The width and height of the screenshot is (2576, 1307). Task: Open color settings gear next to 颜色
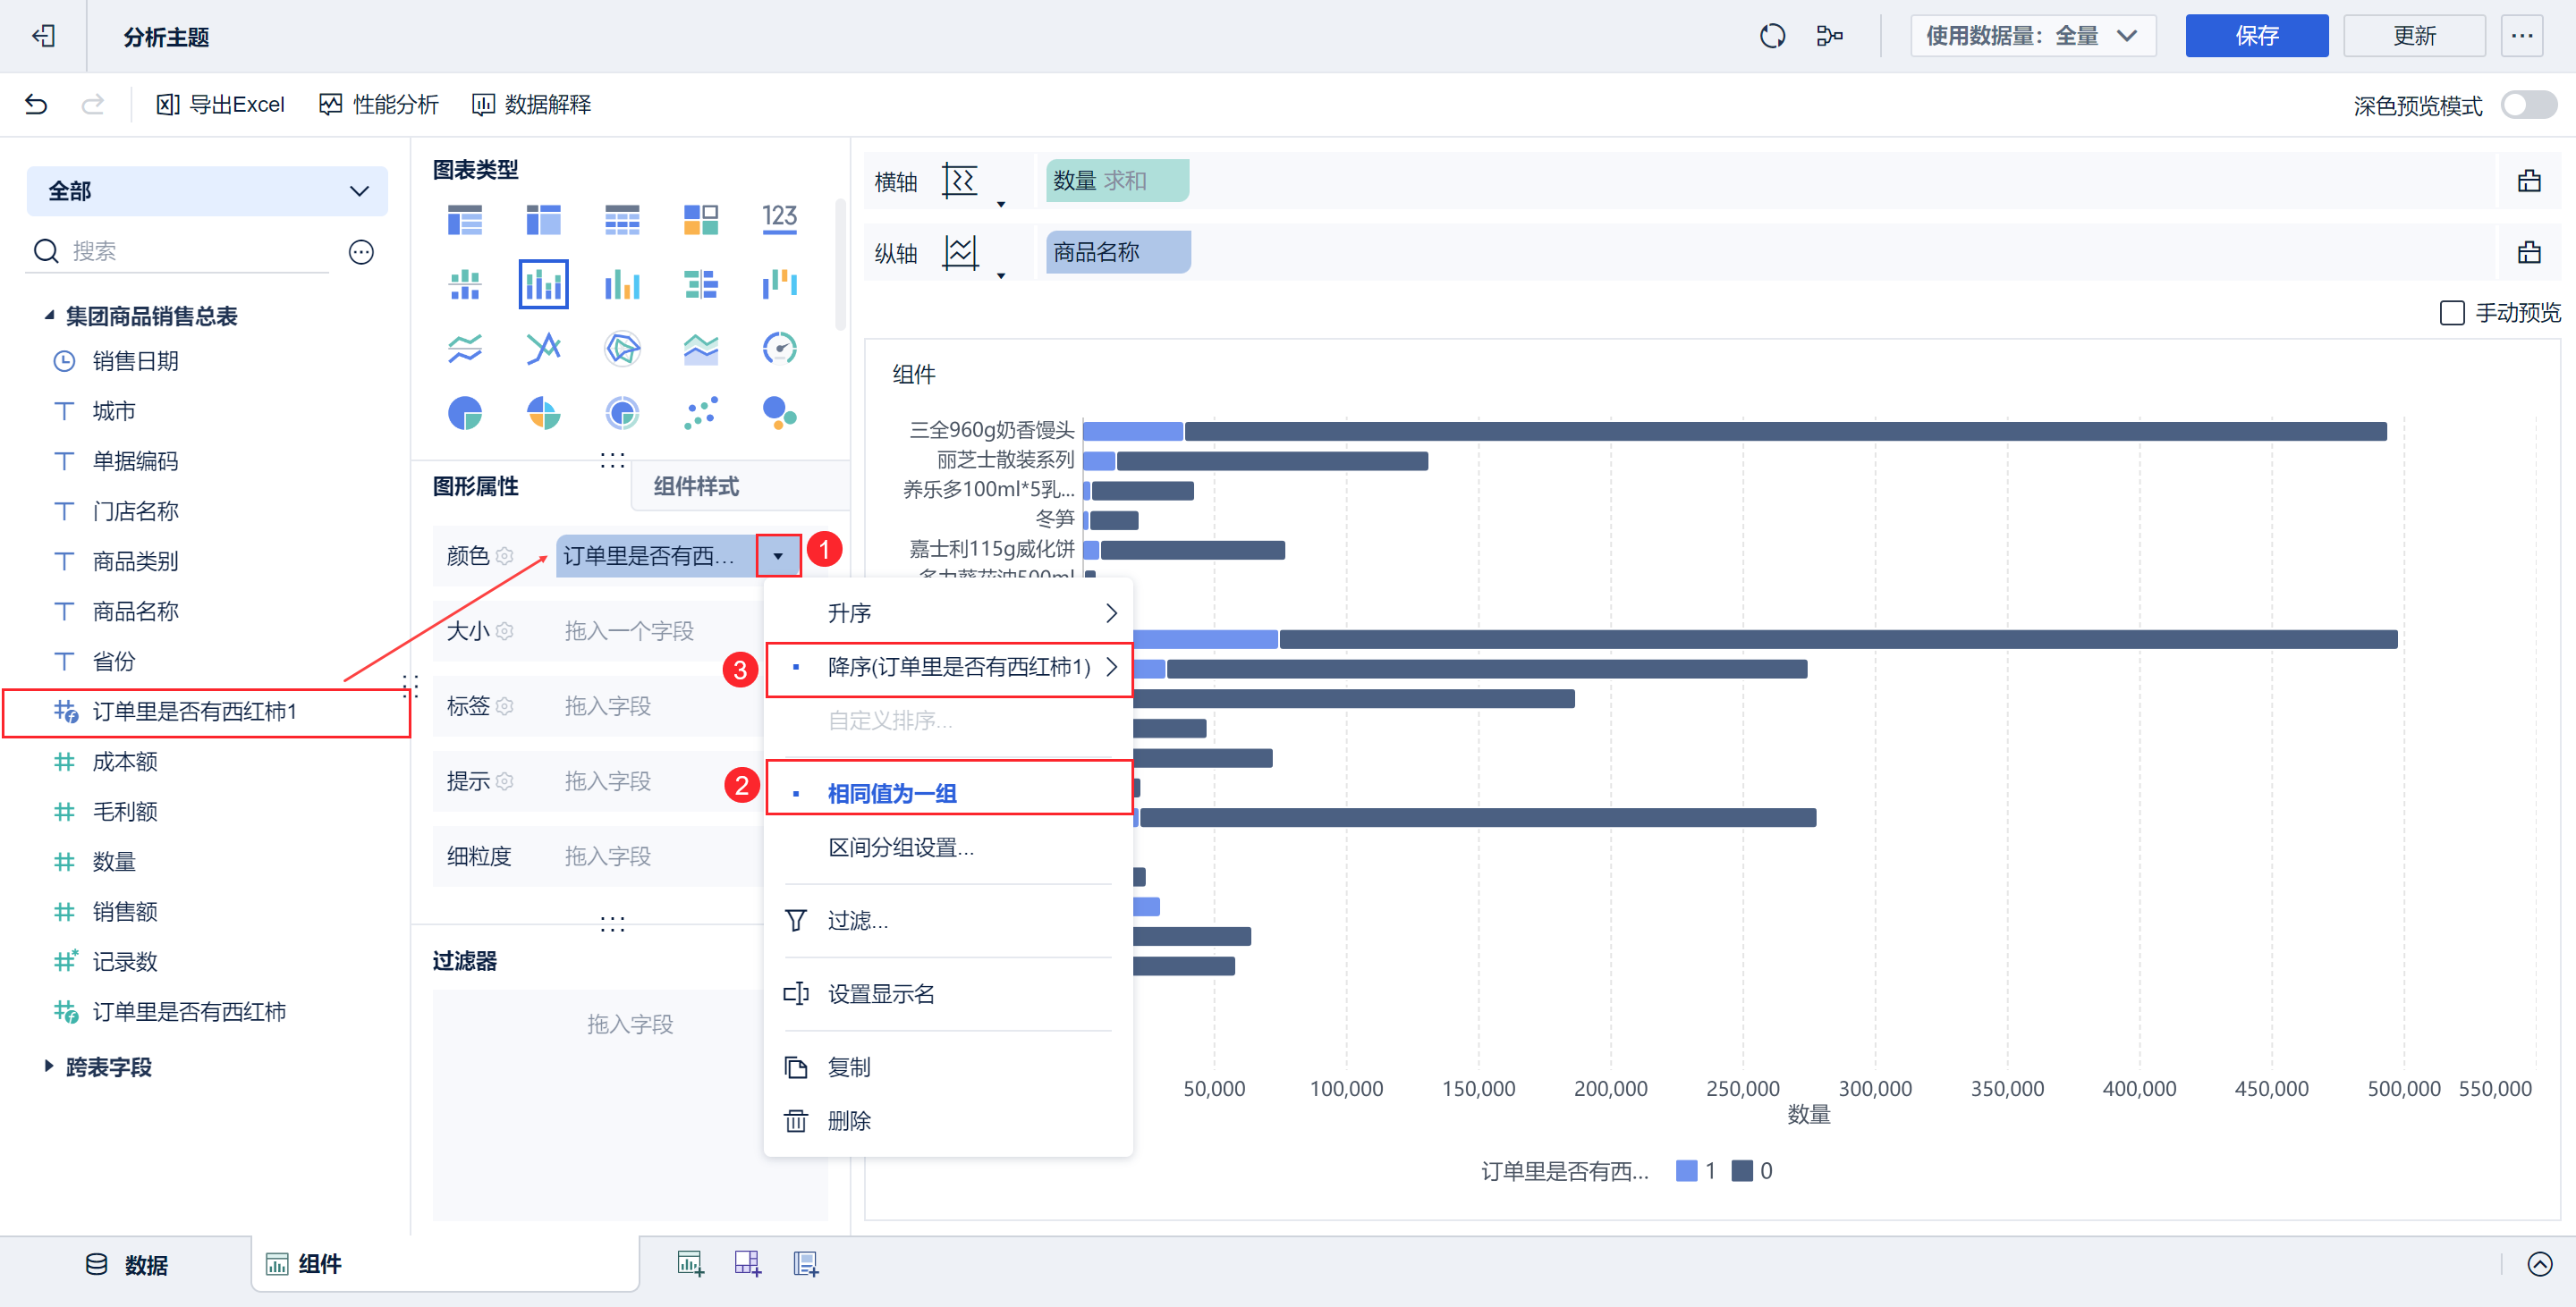(505, 555)
